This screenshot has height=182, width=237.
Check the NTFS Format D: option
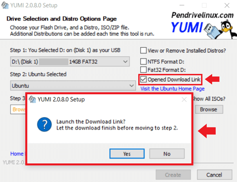click(x=143, y=62)
